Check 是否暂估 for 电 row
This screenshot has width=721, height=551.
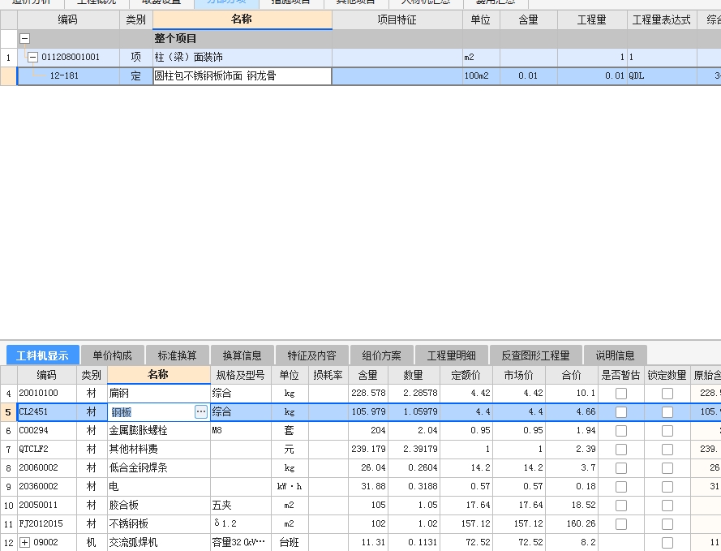621,487
